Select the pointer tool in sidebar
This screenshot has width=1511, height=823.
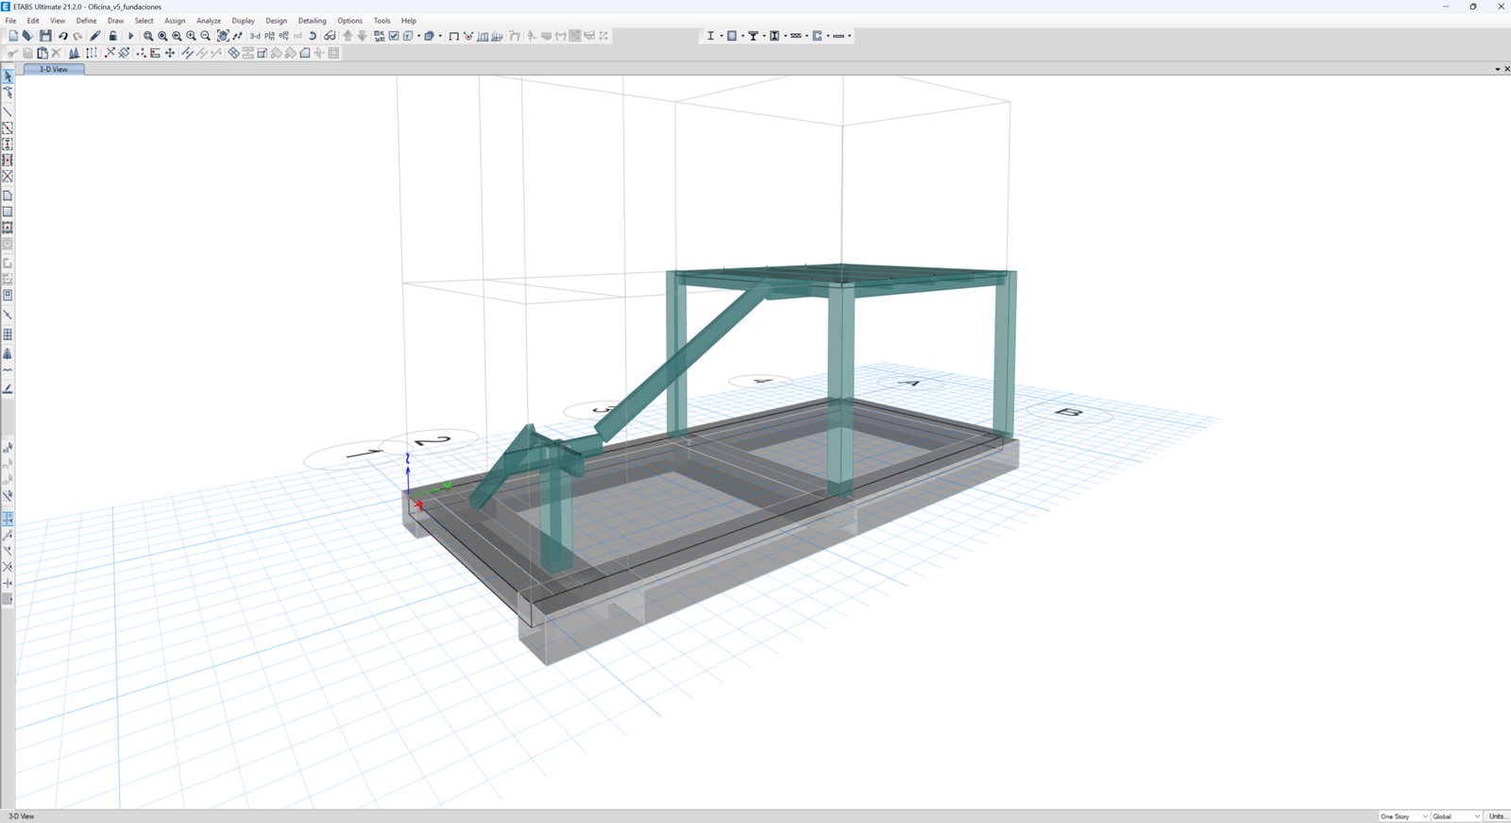[8, 77]
